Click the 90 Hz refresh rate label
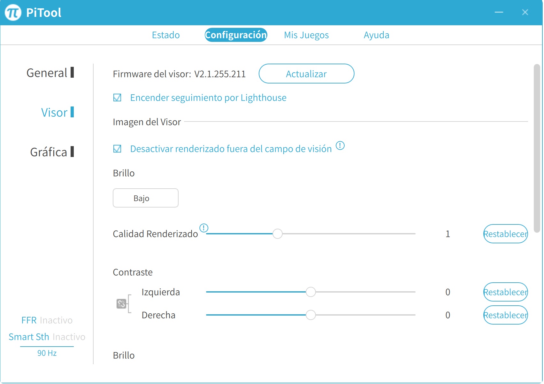The height and width of the screenshot is (384, 544). [47, 353]
